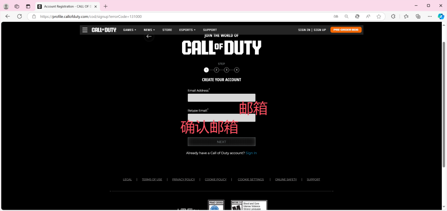Minimize the browser window
Screen dimensions: 447x211
[417, 5]
